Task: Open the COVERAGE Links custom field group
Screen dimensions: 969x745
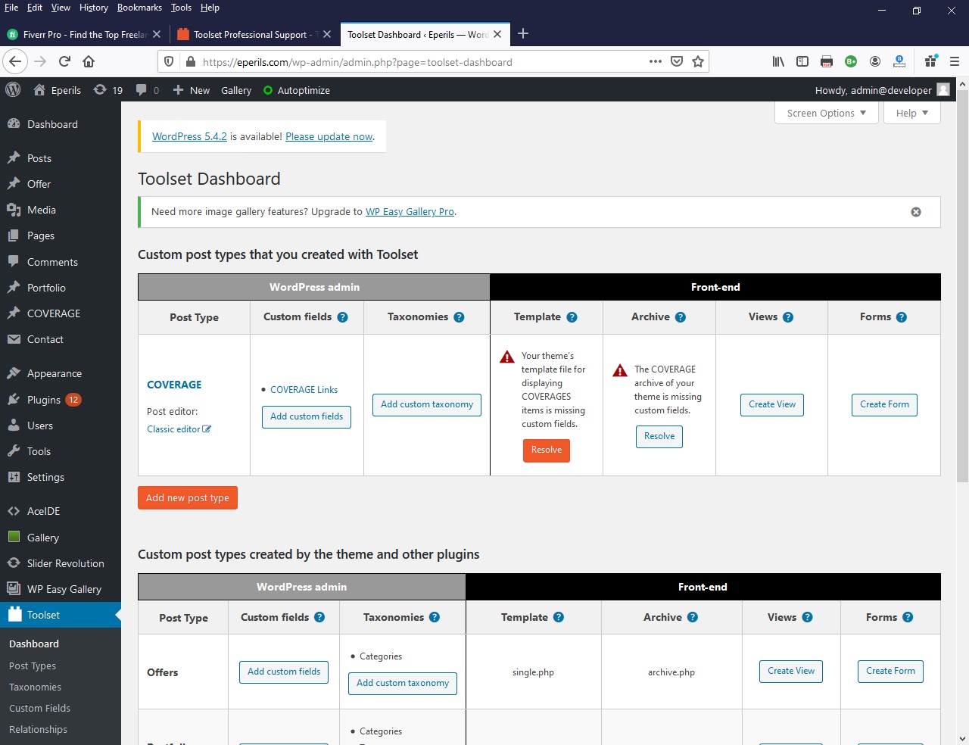Action: coord(304,390)
